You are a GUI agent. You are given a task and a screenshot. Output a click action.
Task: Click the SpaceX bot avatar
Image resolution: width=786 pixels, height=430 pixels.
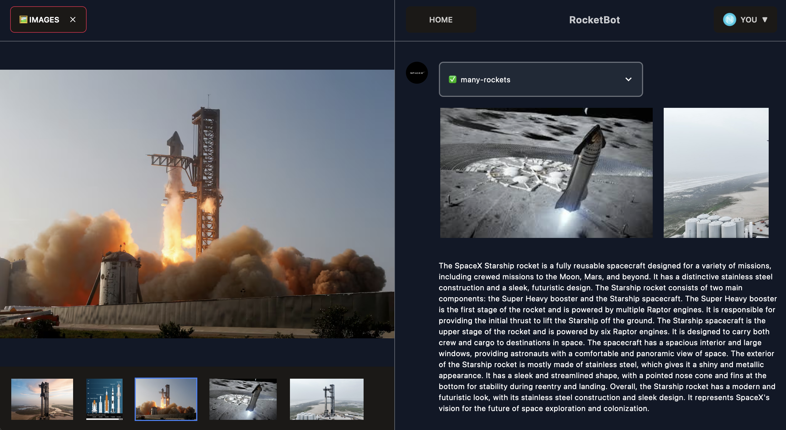[x=416, y=73]
